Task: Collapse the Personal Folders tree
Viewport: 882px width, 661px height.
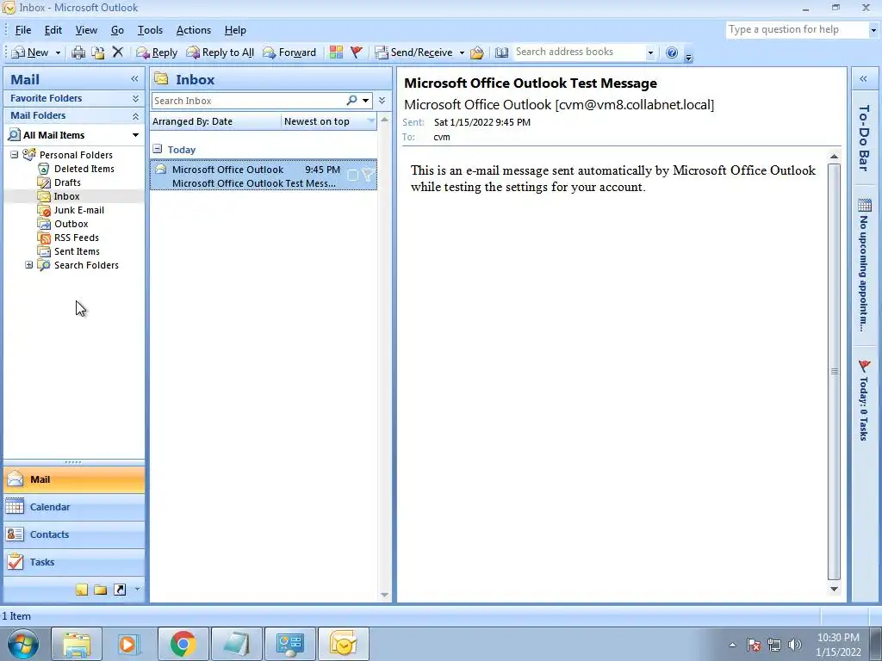Action: (14, 155)
